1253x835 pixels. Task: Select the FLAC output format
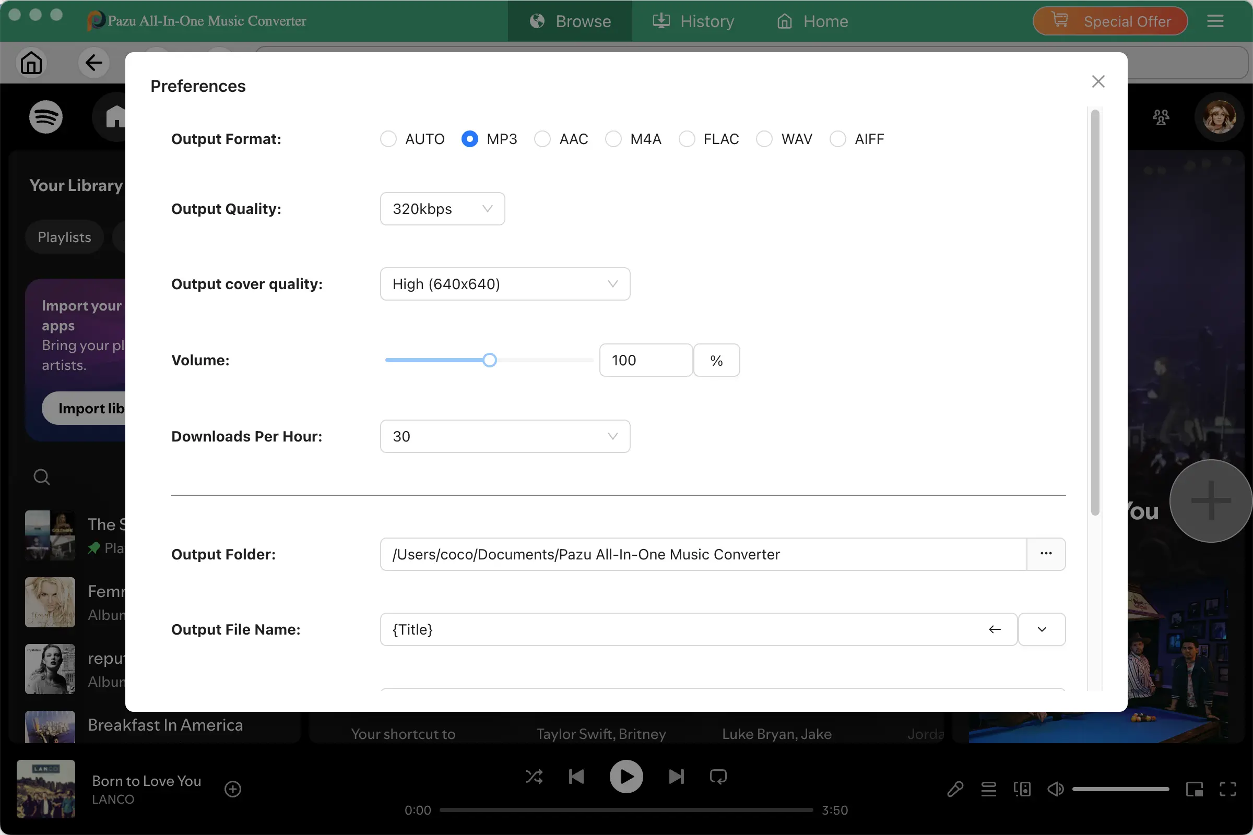click(x=687, y=138)
